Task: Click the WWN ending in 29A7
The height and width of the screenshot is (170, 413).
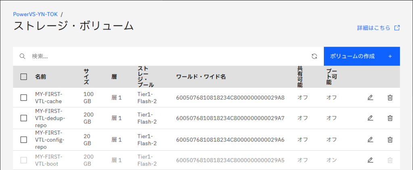Action: click(x=230, y=118)
